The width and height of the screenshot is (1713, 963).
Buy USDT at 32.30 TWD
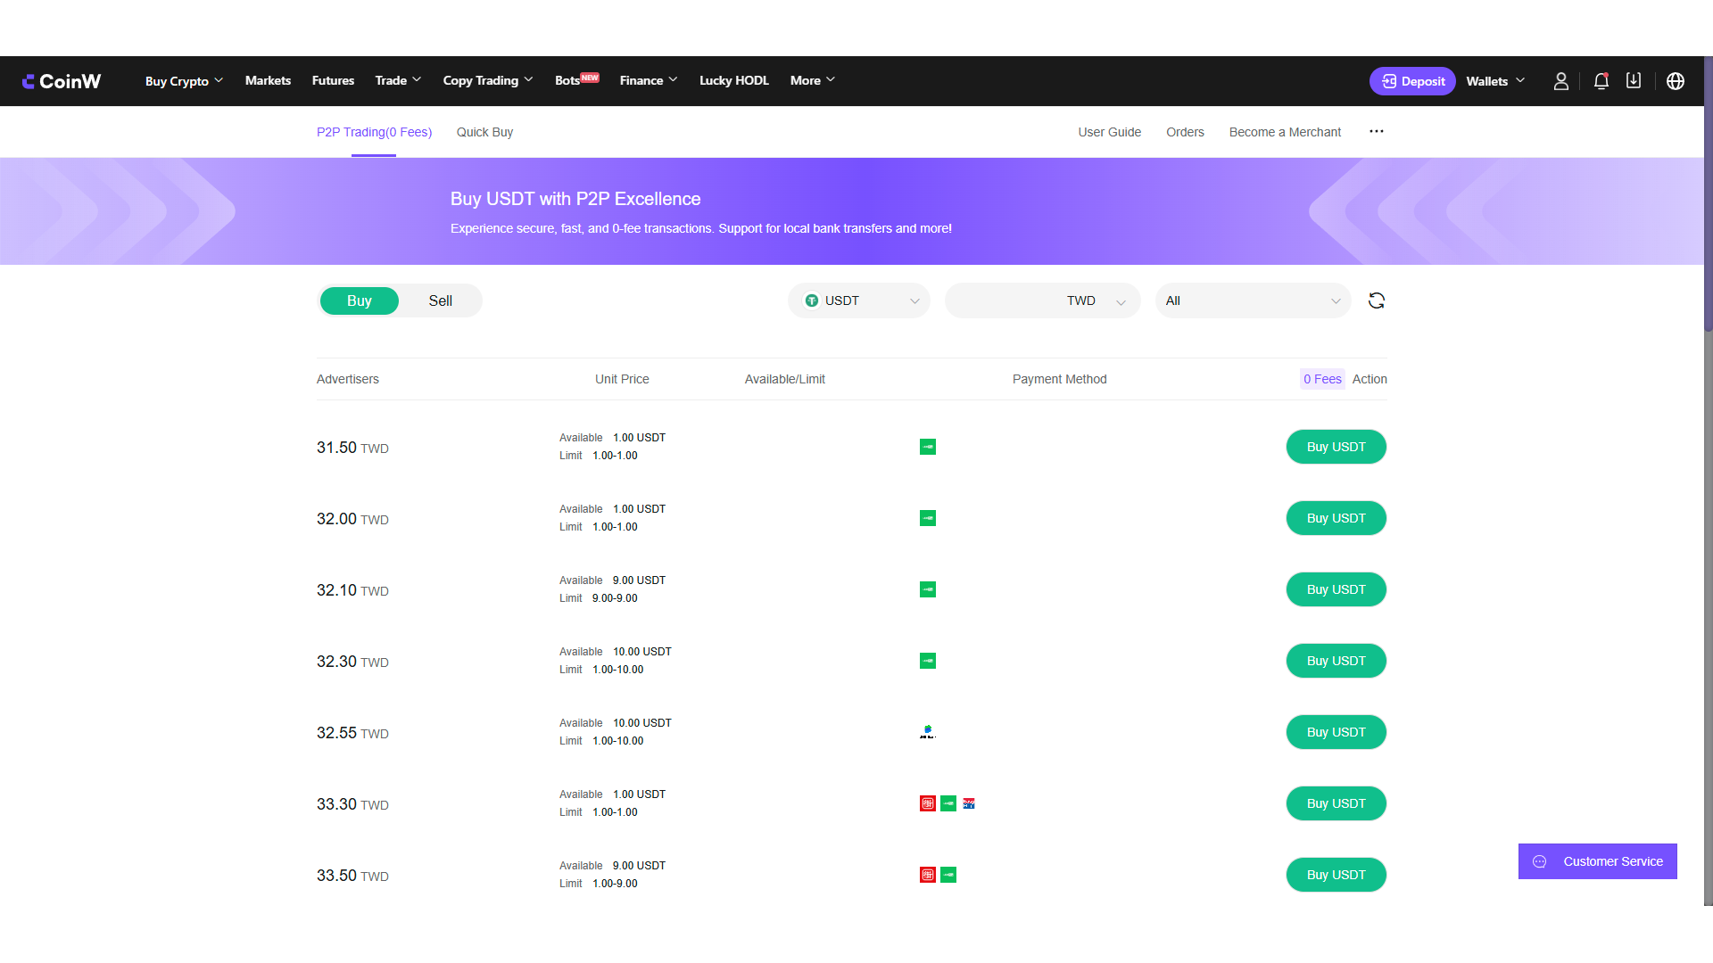(1336, 661)
